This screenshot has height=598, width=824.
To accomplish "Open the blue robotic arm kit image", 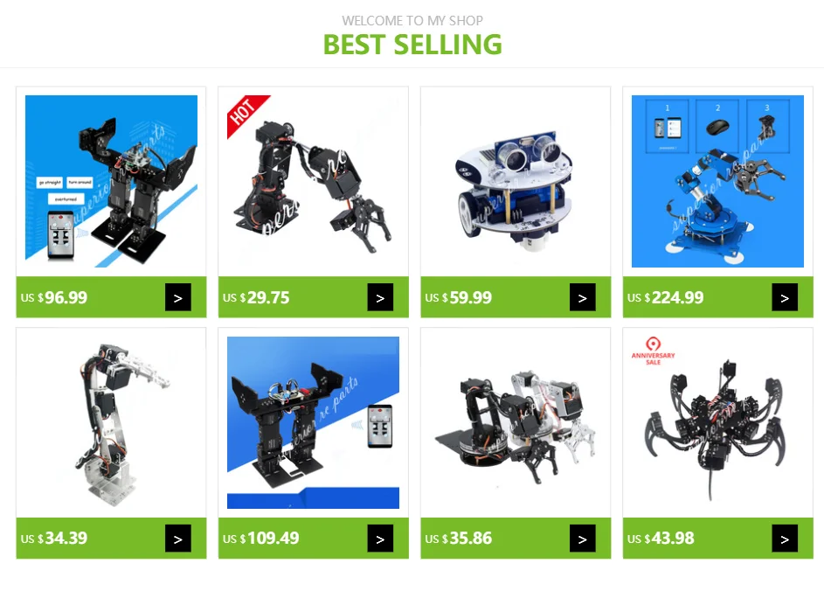I will pyautogui.click(x=718, y=181).
